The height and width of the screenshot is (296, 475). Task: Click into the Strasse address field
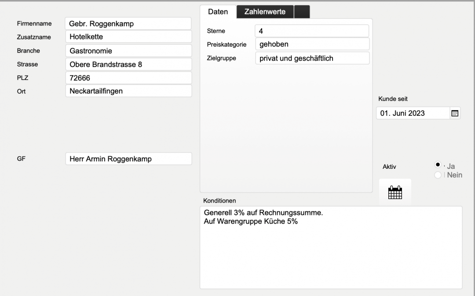click(128, 64)
